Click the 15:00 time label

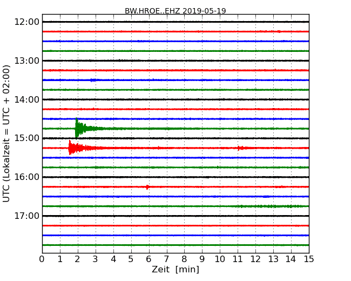click(26, 138)
